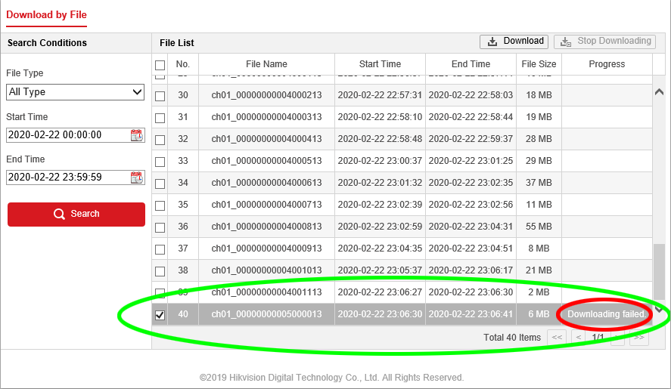The width and height of the screenshot is (671, 389).
Task: Click the Stop Downloading button
Action: pos(604,42)
